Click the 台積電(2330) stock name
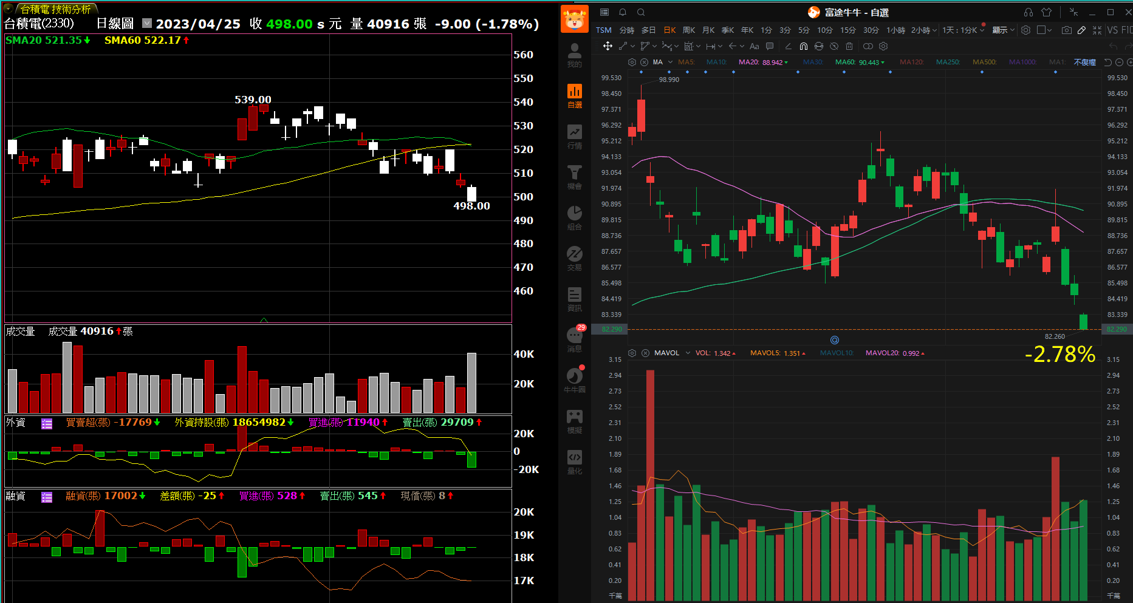The image size is (1133, 603). click(39, 23)
